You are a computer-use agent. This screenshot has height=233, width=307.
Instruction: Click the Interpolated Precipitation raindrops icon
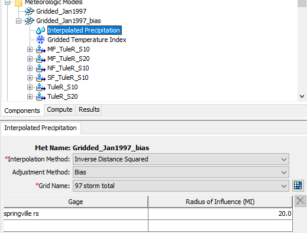41,30
